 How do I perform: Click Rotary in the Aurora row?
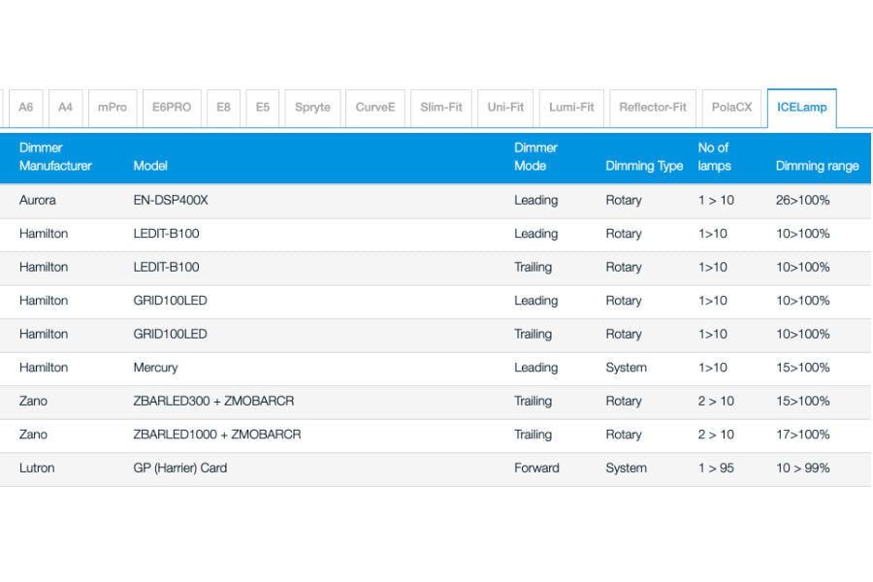624,200
